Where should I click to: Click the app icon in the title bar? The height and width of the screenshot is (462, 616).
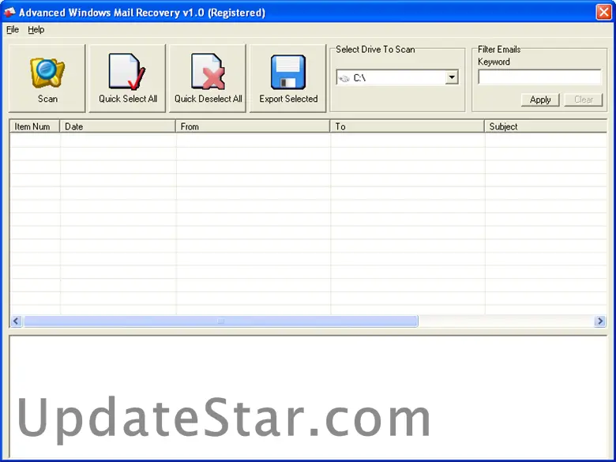coord(9,13)
